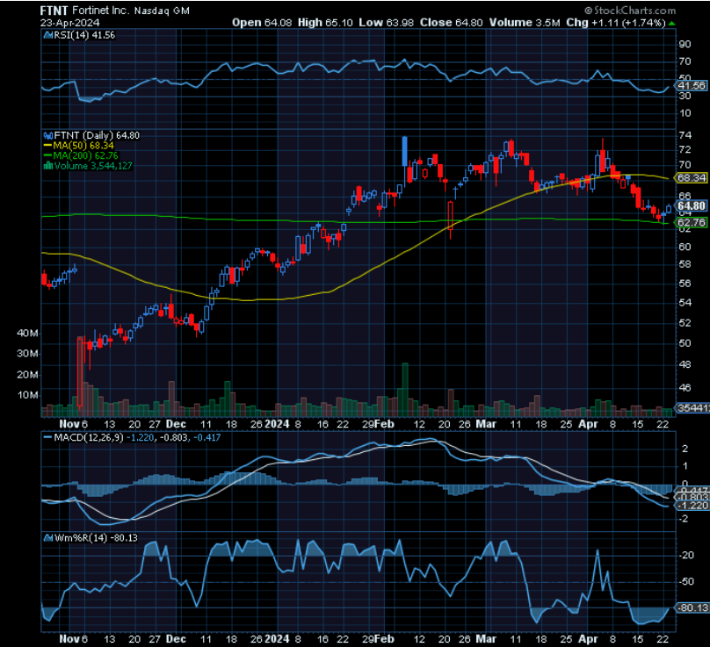Click the Close 64.80 header value

tap(451, 23)
